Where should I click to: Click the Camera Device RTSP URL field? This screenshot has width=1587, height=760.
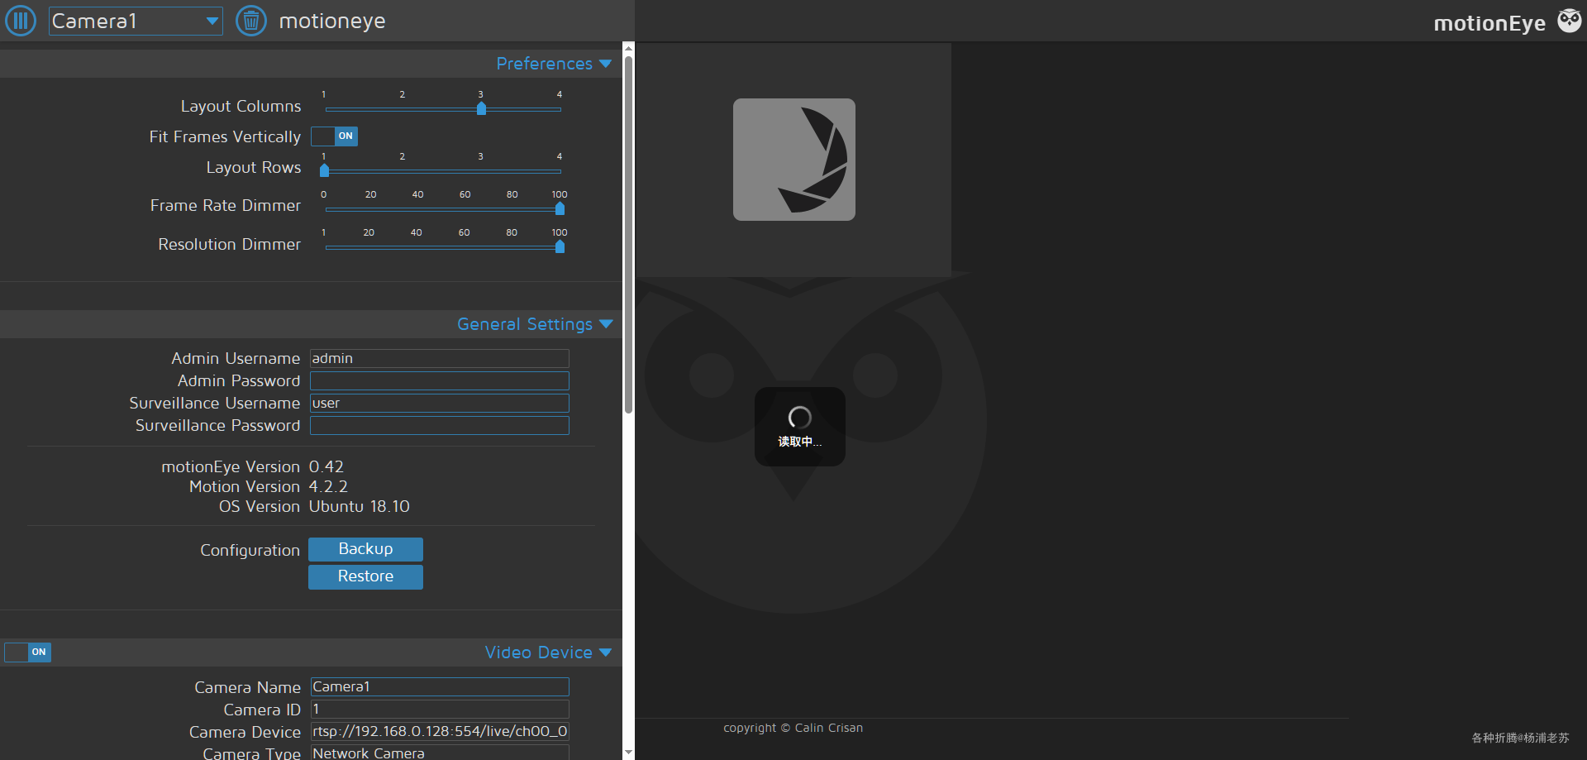click(440, 731)
